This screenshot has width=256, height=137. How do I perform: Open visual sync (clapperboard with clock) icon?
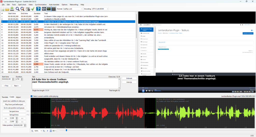point(28,9)
